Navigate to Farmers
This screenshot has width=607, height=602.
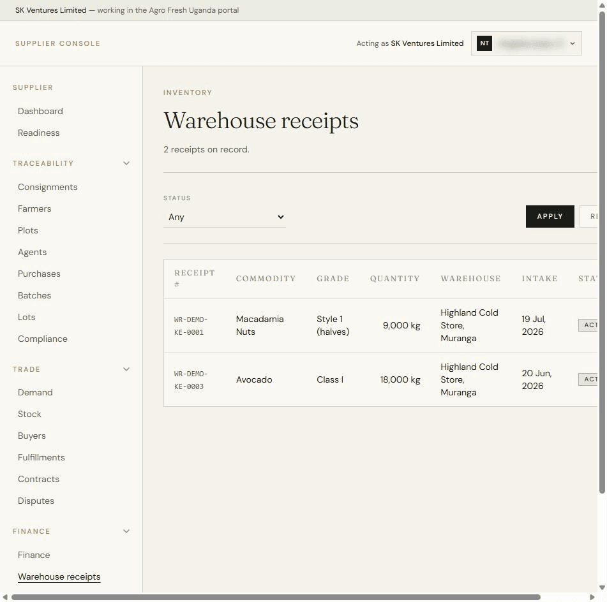(x=34, y=209)
